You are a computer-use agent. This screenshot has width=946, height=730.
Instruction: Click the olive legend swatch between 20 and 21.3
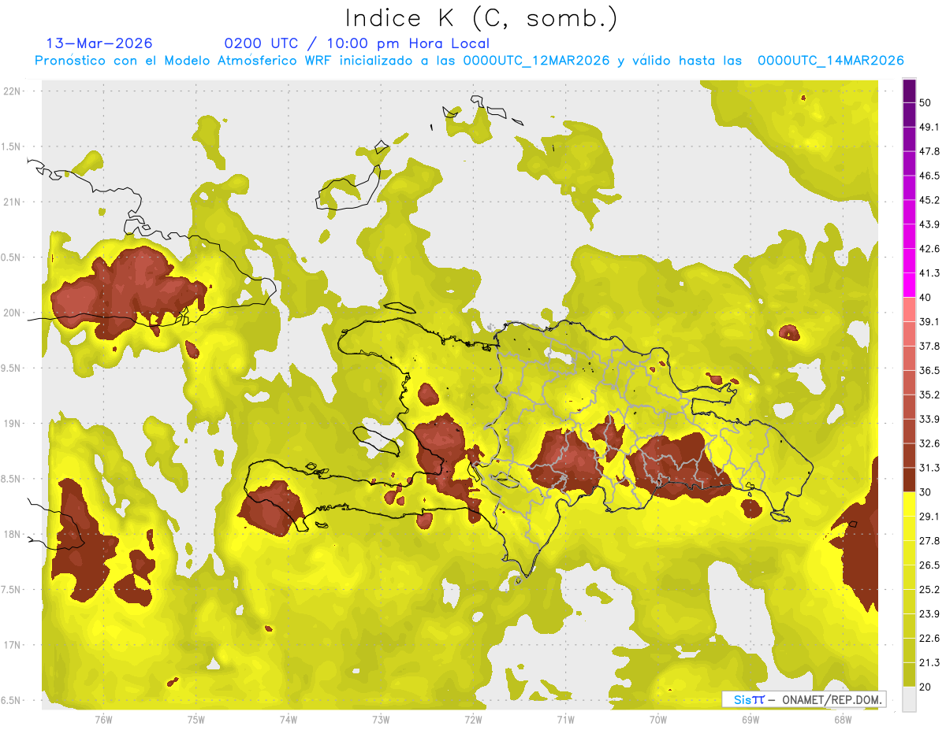910,674
